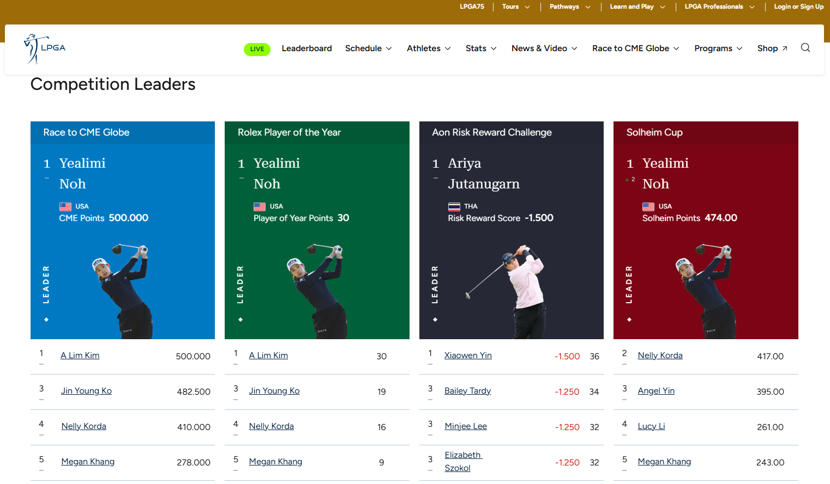Open the Race to CME Globe card header
The height and width of the screenshot is (484, 830).
click(x=123, y=132)
